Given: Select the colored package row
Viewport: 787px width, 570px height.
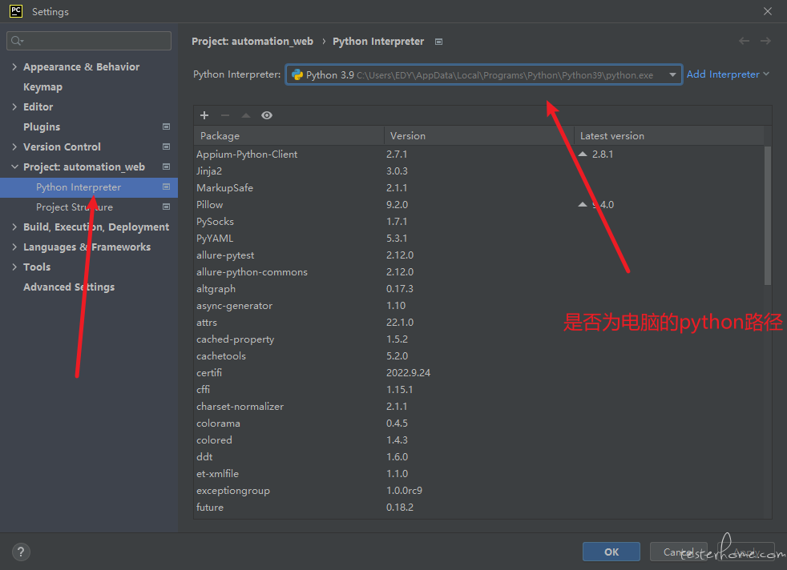Looking at the screenshot, I should point(479,440).
